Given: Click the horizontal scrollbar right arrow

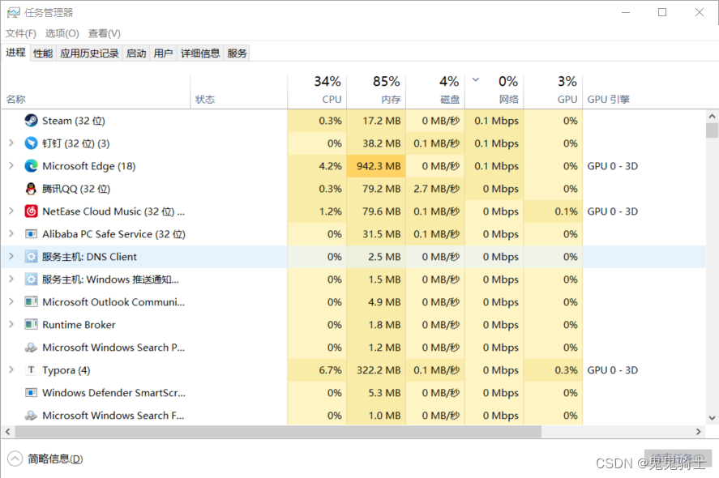Looking at the screenshot, I should [x=699, y=432].
